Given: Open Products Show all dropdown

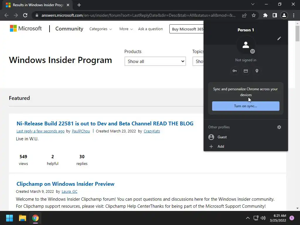Looking at the screenshot, I should [x=155, y=61].
